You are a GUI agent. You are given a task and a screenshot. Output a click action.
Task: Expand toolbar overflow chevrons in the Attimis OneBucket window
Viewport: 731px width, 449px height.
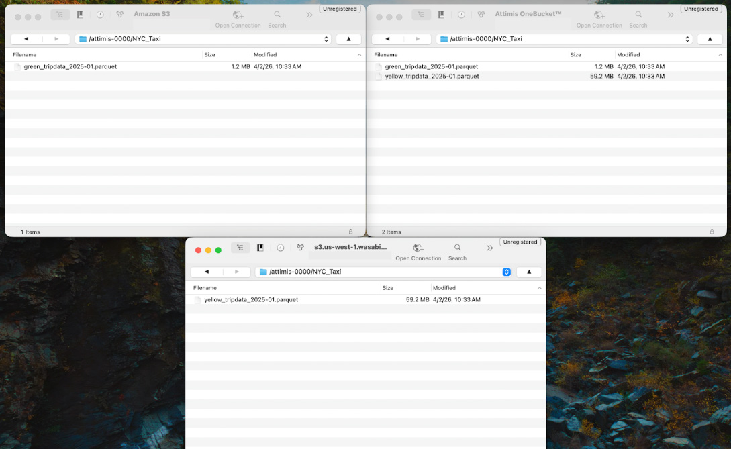point(670,15)
